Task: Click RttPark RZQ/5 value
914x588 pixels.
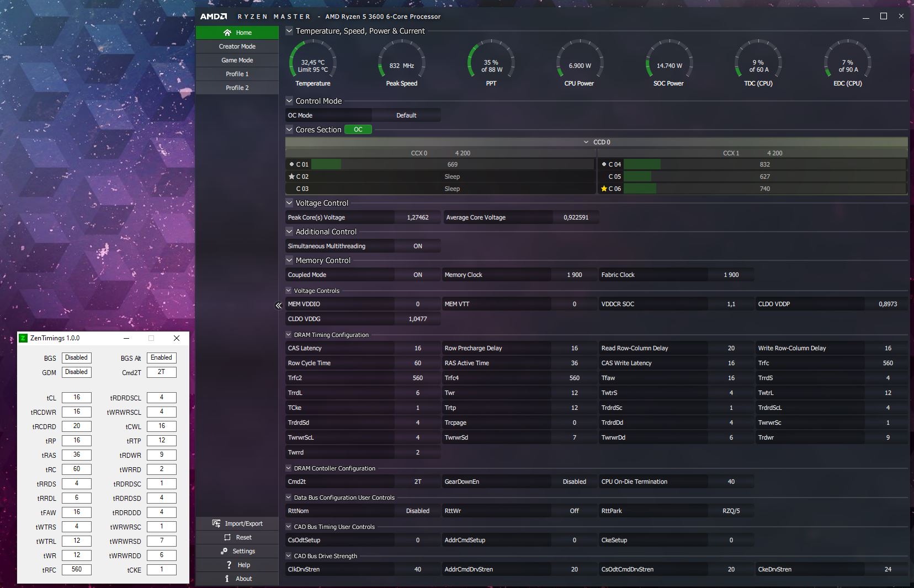Action: point(731,511)
